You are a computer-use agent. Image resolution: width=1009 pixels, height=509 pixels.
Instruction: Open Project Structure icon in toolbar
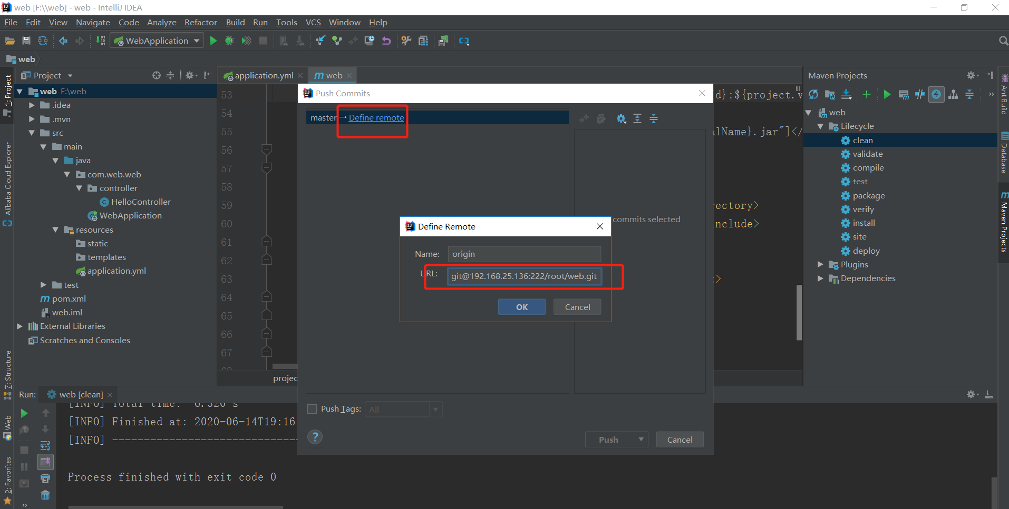point(423,41)
